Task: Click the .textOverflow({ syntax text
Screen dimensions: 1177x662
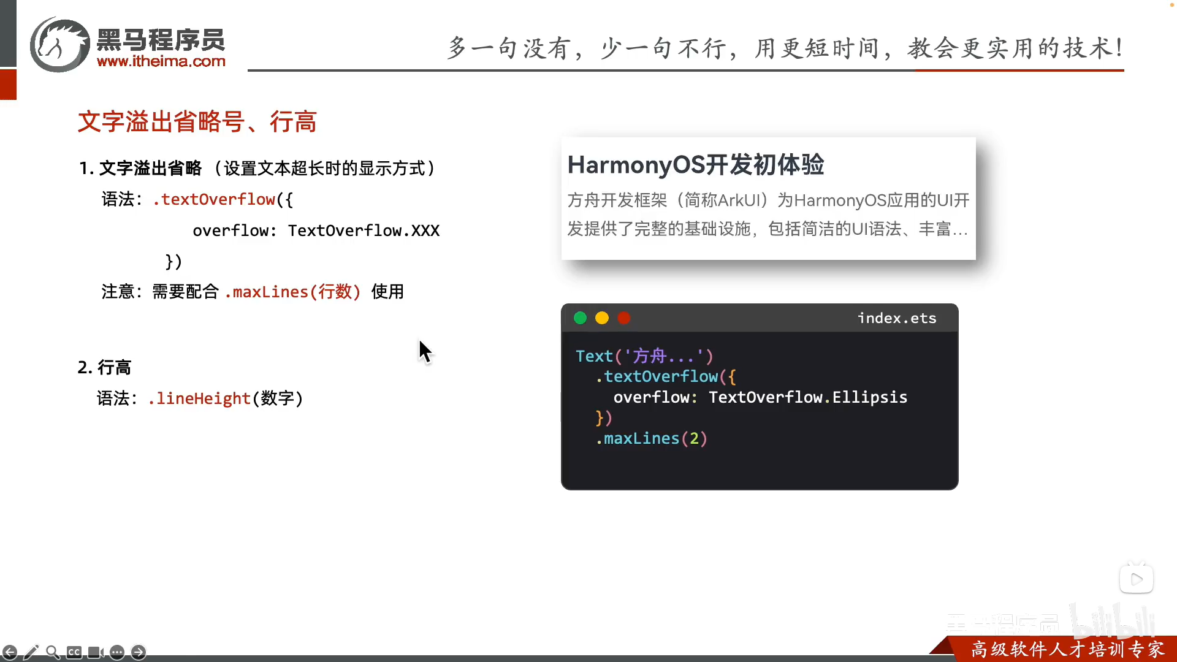Action: tap(223, 199)
